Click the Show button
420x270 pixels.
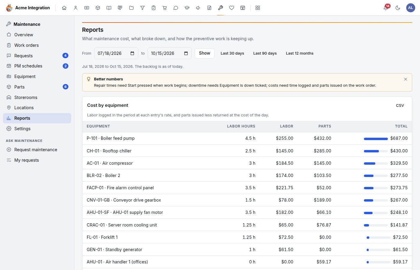tap(205, 53)
